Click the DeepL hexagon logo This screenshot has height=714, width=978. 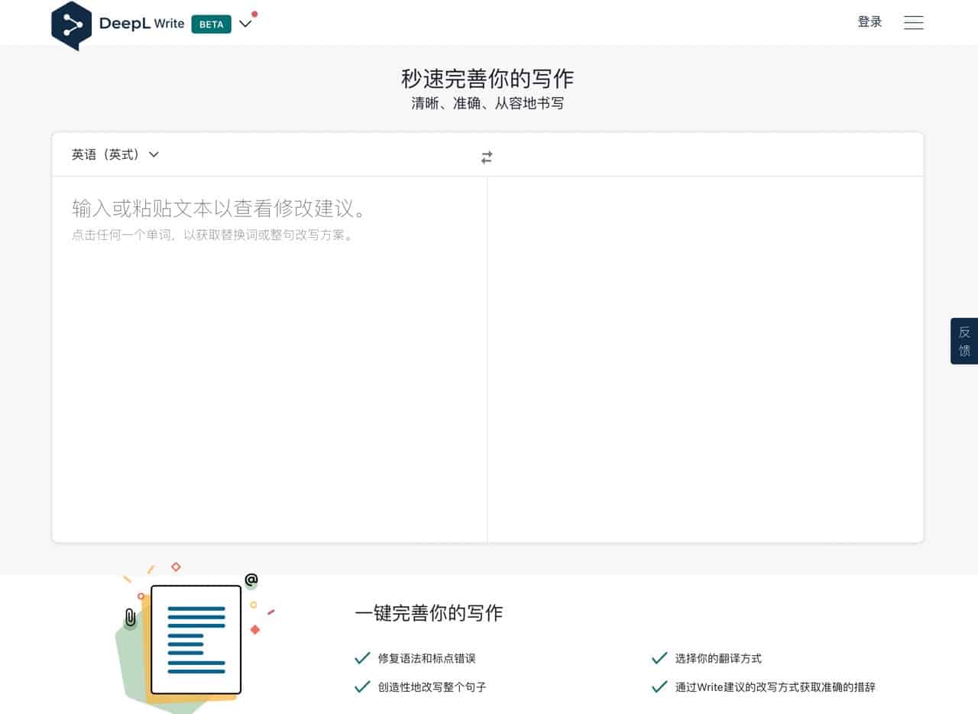(72, 24)
